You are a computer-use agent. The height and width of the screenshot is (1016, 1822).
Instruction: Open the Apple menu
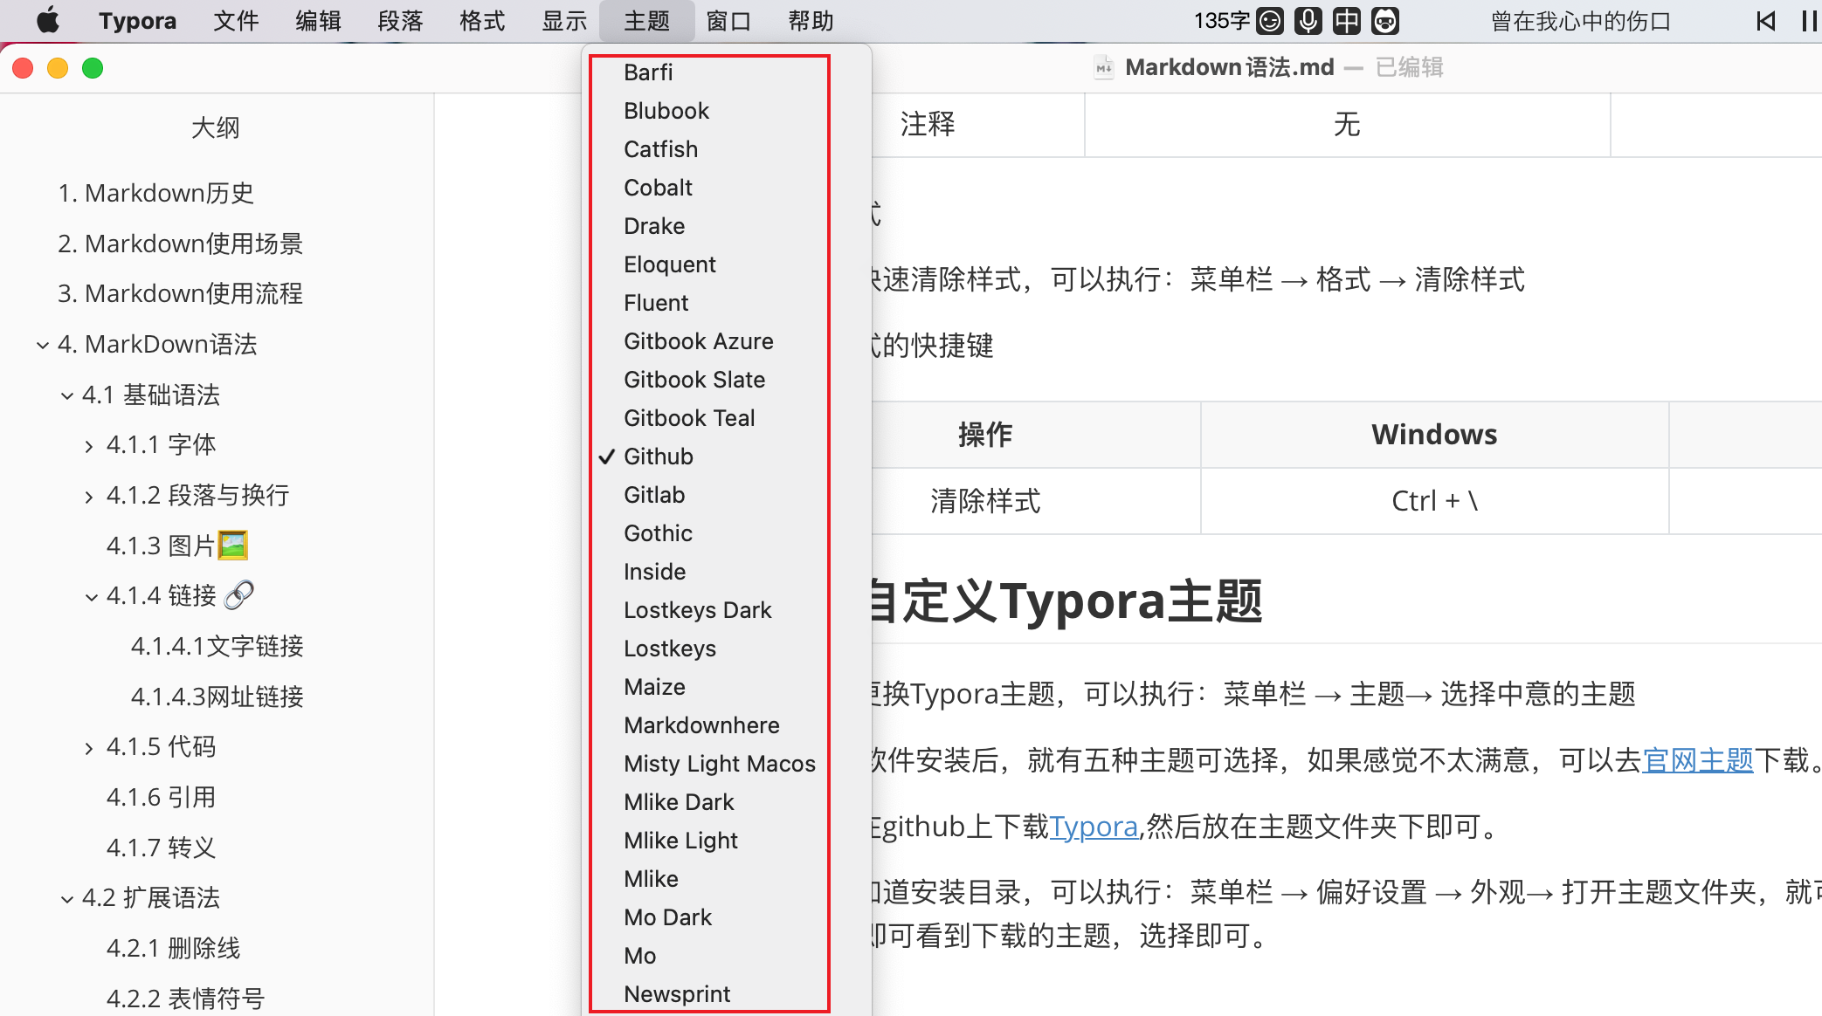coord(48,20)
